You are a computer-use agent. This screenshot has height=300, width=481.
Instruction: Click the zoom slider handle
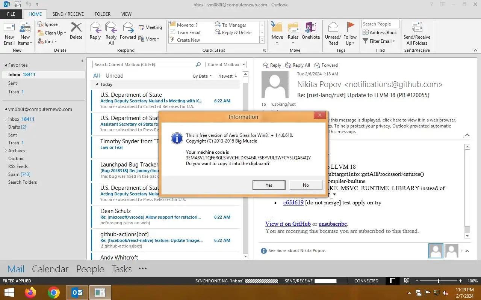439,281
